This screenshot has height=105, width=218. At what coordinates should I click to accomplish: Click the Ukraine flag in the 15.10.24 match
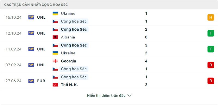point(55,14)
